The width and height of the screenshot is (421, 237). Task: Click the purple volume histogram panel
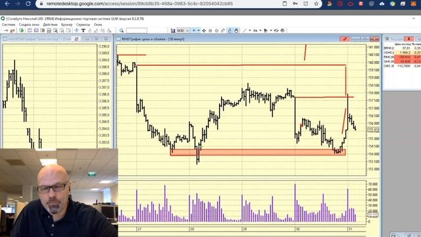pyautogui.click(x=241, y=202)
